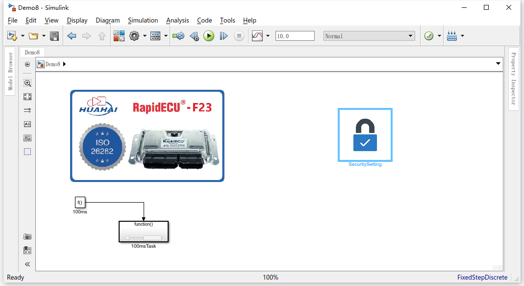Click the Run simulation button
The image size is (524, 286).
tap(209, 36)
